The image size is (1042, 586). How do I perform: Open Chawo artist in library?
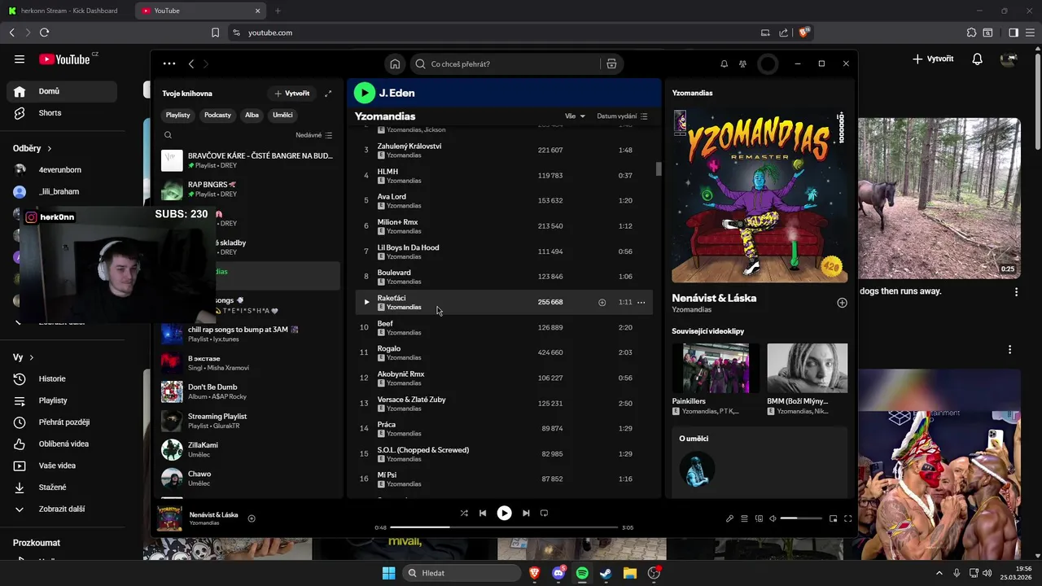click(x=249, y=479)
